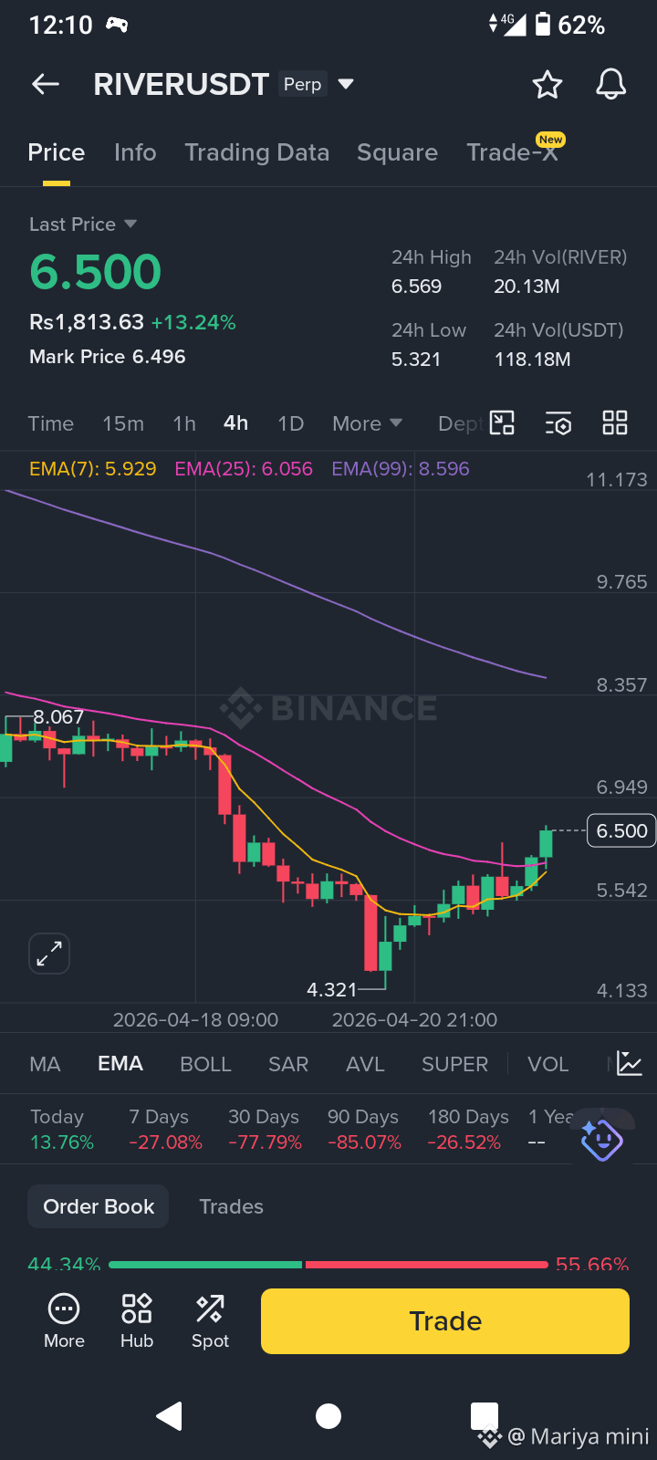Open the Trades tab

point(231,1206)
